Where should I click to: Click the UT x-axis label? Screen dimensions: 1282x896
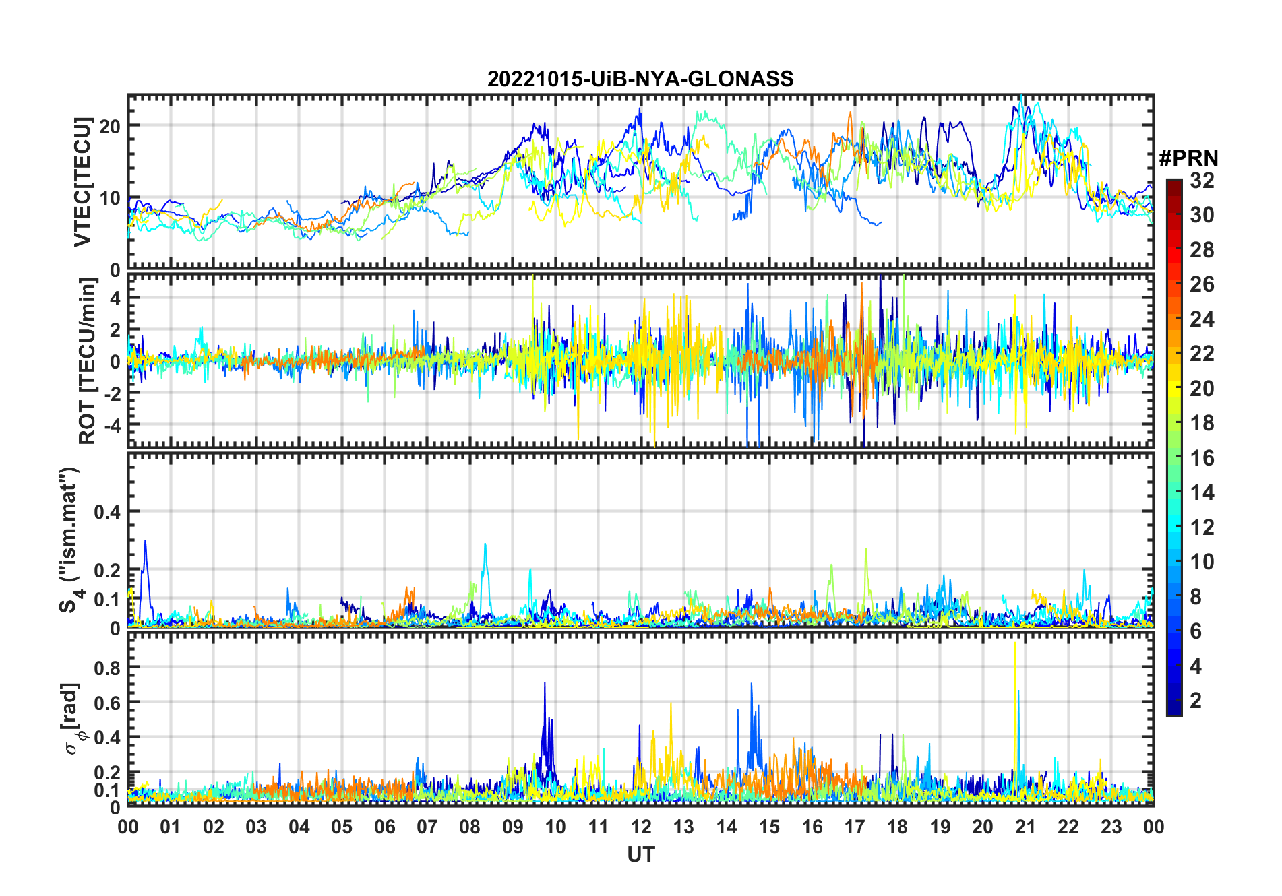pos(640,854)
